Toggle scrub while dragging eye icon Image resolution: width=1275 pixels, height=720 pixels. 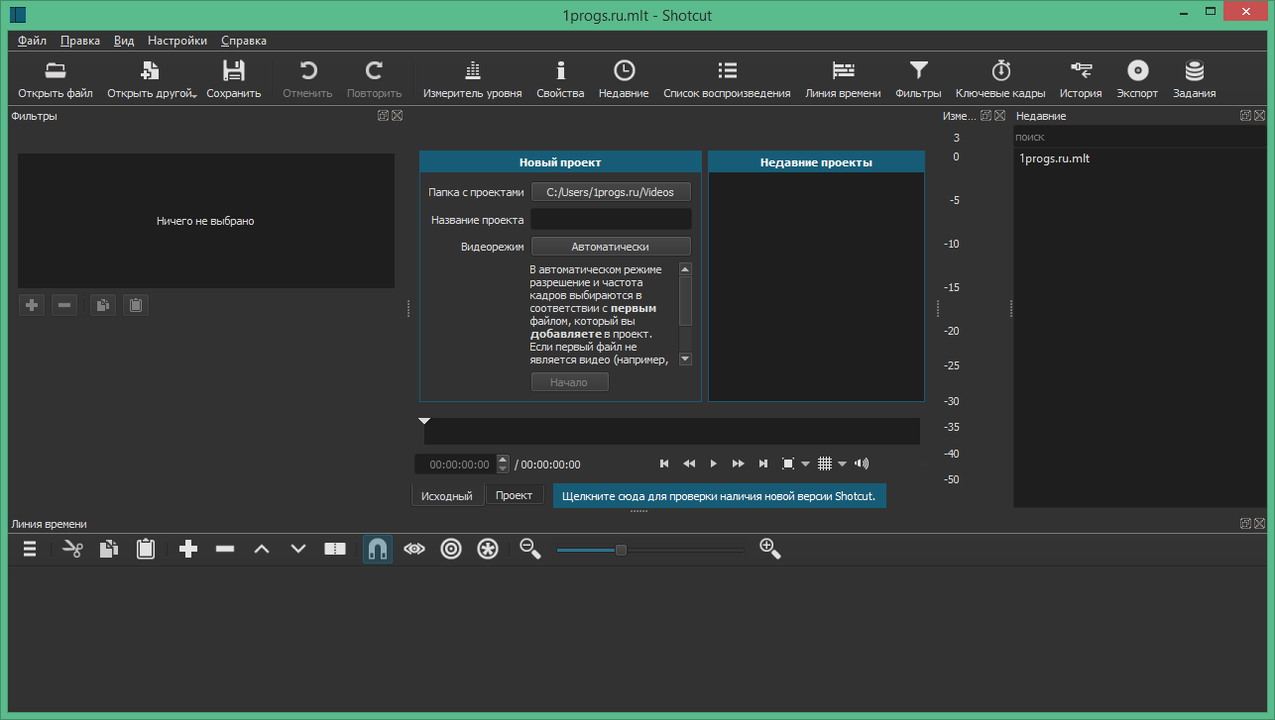[x=414, y=549]
